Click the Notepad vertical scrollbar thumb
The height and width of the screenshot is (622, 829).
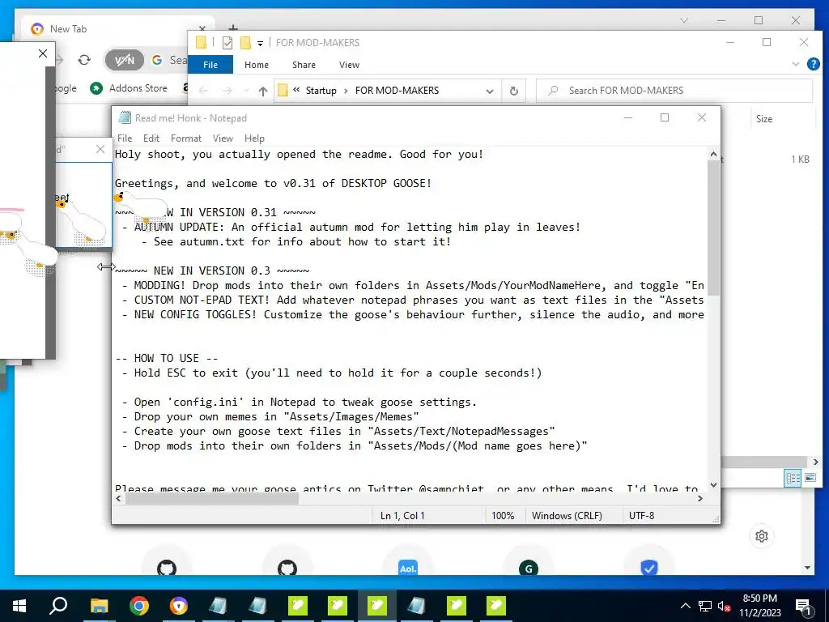pyautogui.click(x=714, y=228)
